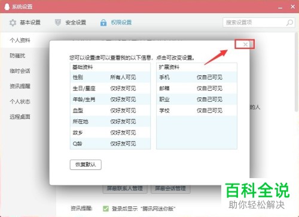Select 资讯提醒 in the sidebar
This screenshot has width=299, height=217.
point(20,86)
